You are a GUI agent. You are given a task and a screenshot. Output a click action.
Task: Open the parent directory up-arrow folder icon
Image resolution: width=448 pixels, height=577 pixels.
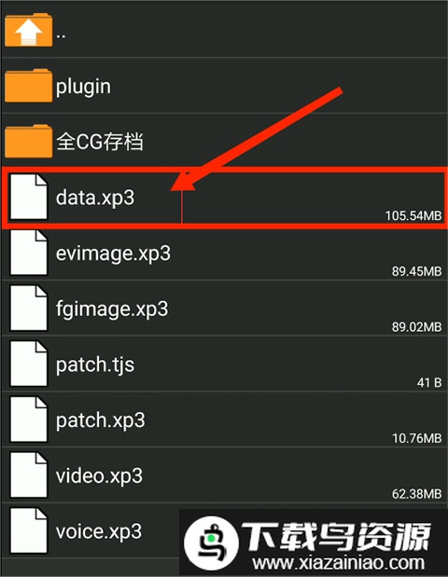coord(28,30)
